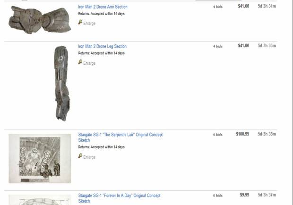Click the 0 bids count for Forever In A Day
293x205 pixels.
pos(217,196)
